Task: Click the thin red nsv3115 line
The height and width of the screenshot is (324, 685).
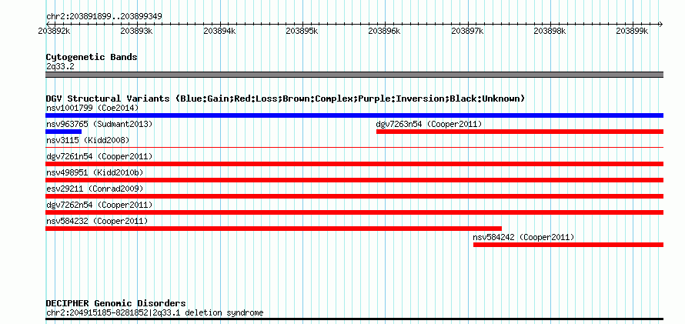Action: (x=354, y=148)
